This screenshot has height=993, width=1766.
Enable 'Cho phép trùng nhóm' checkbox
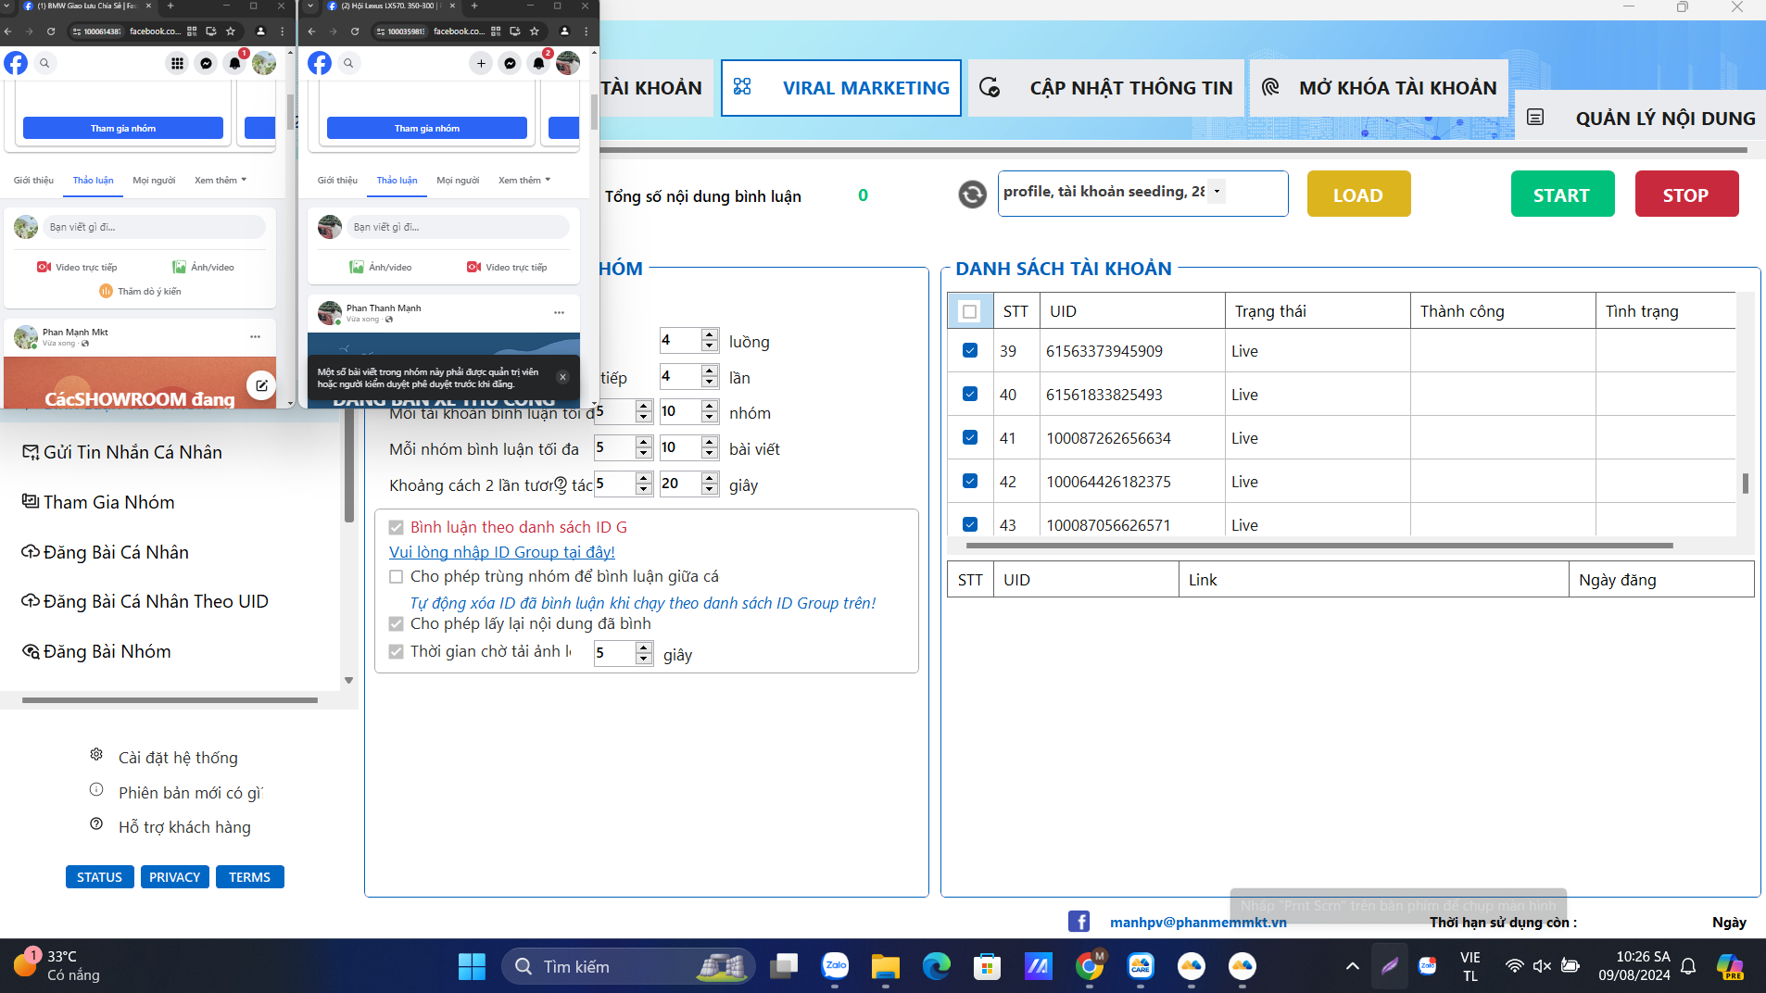(x=397, y=576)
